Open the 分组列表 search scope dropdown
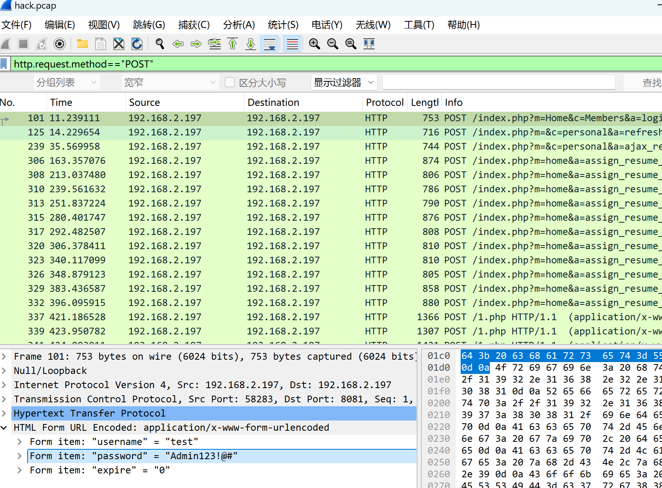662x488 pixels. [x=66, y=82]
